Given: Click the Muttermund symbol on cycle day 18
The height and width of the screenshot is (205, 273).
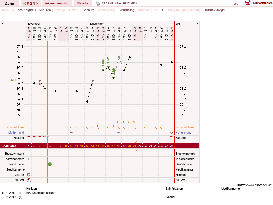Looking at the screenshot, I should 119,132.
